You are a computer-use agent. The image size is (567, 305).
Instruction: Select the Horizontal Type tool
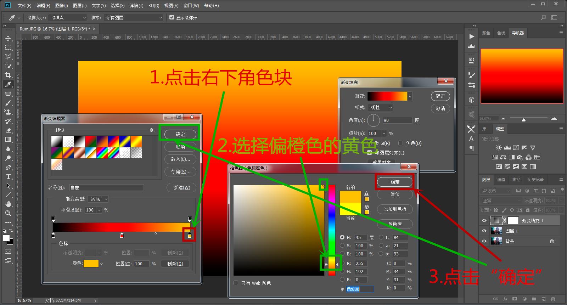(x=8, y=176)
